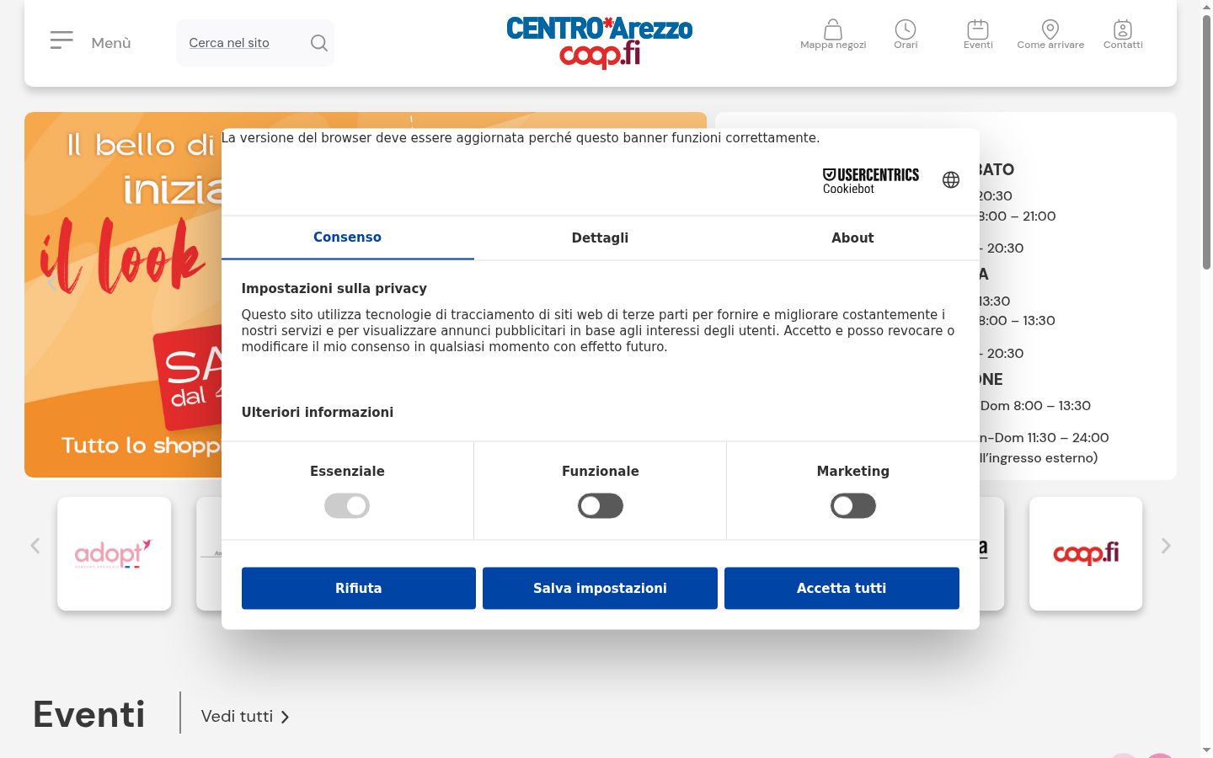
Task: Click the page vertical scrollbar
Action: pyautogui.click(x=1206, y=143)
